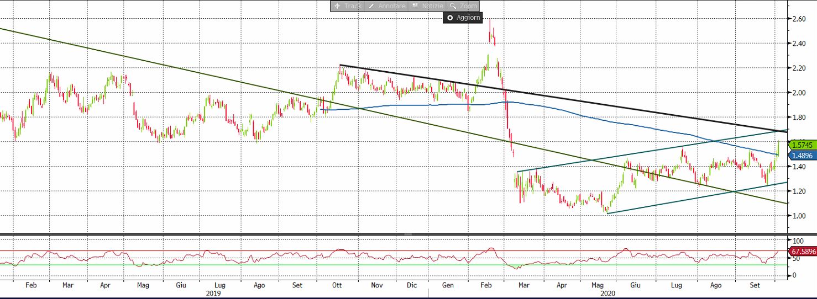Click the 2.00 price axis label

coord(799,93)
